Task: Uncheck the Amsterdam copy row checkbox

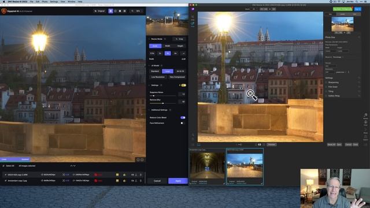Action: pyautogui.click(x=6, y=181)
